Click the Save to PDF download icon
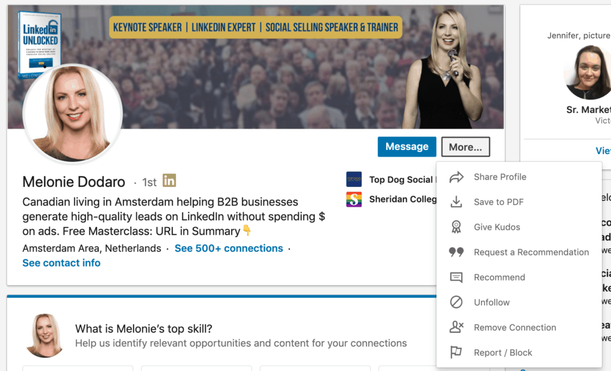 click(x=456, y=202)
